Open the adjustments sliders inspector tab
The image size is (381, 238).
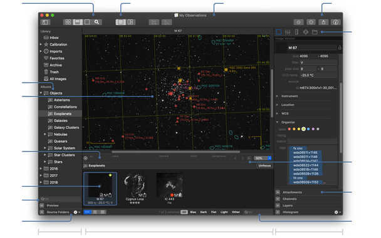pos(288,32)
